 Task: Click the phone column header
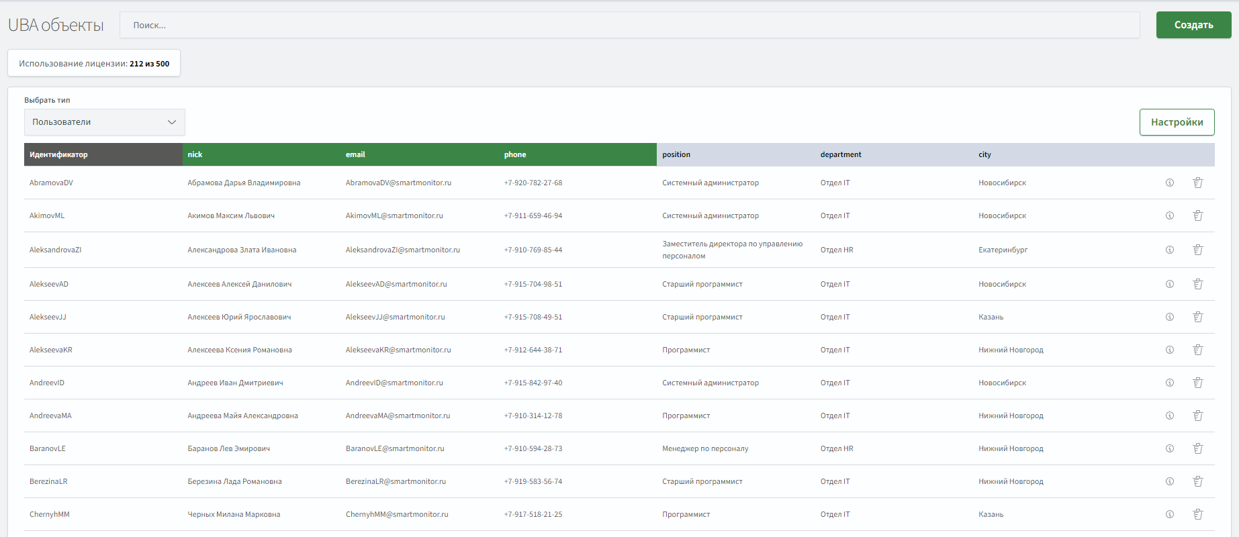[x=578, y=154]
